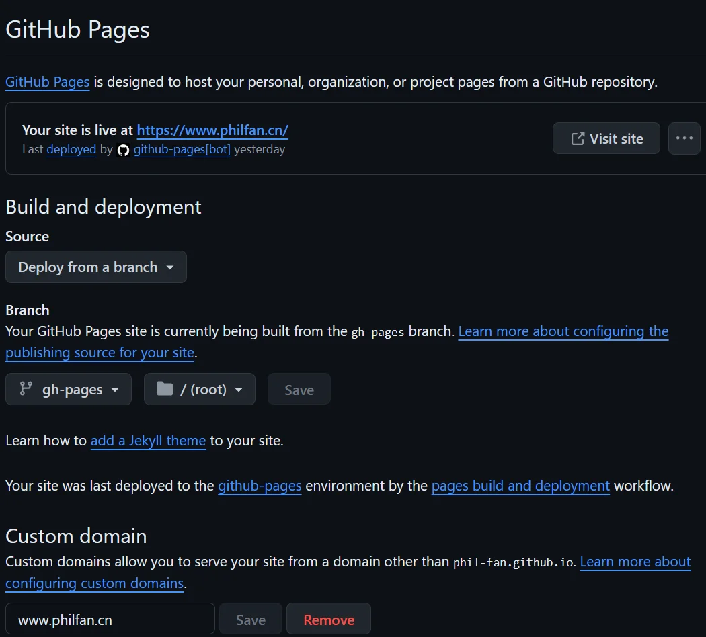Remove the custom domain
Screen dimensions: 706x637
coord(329,620)
